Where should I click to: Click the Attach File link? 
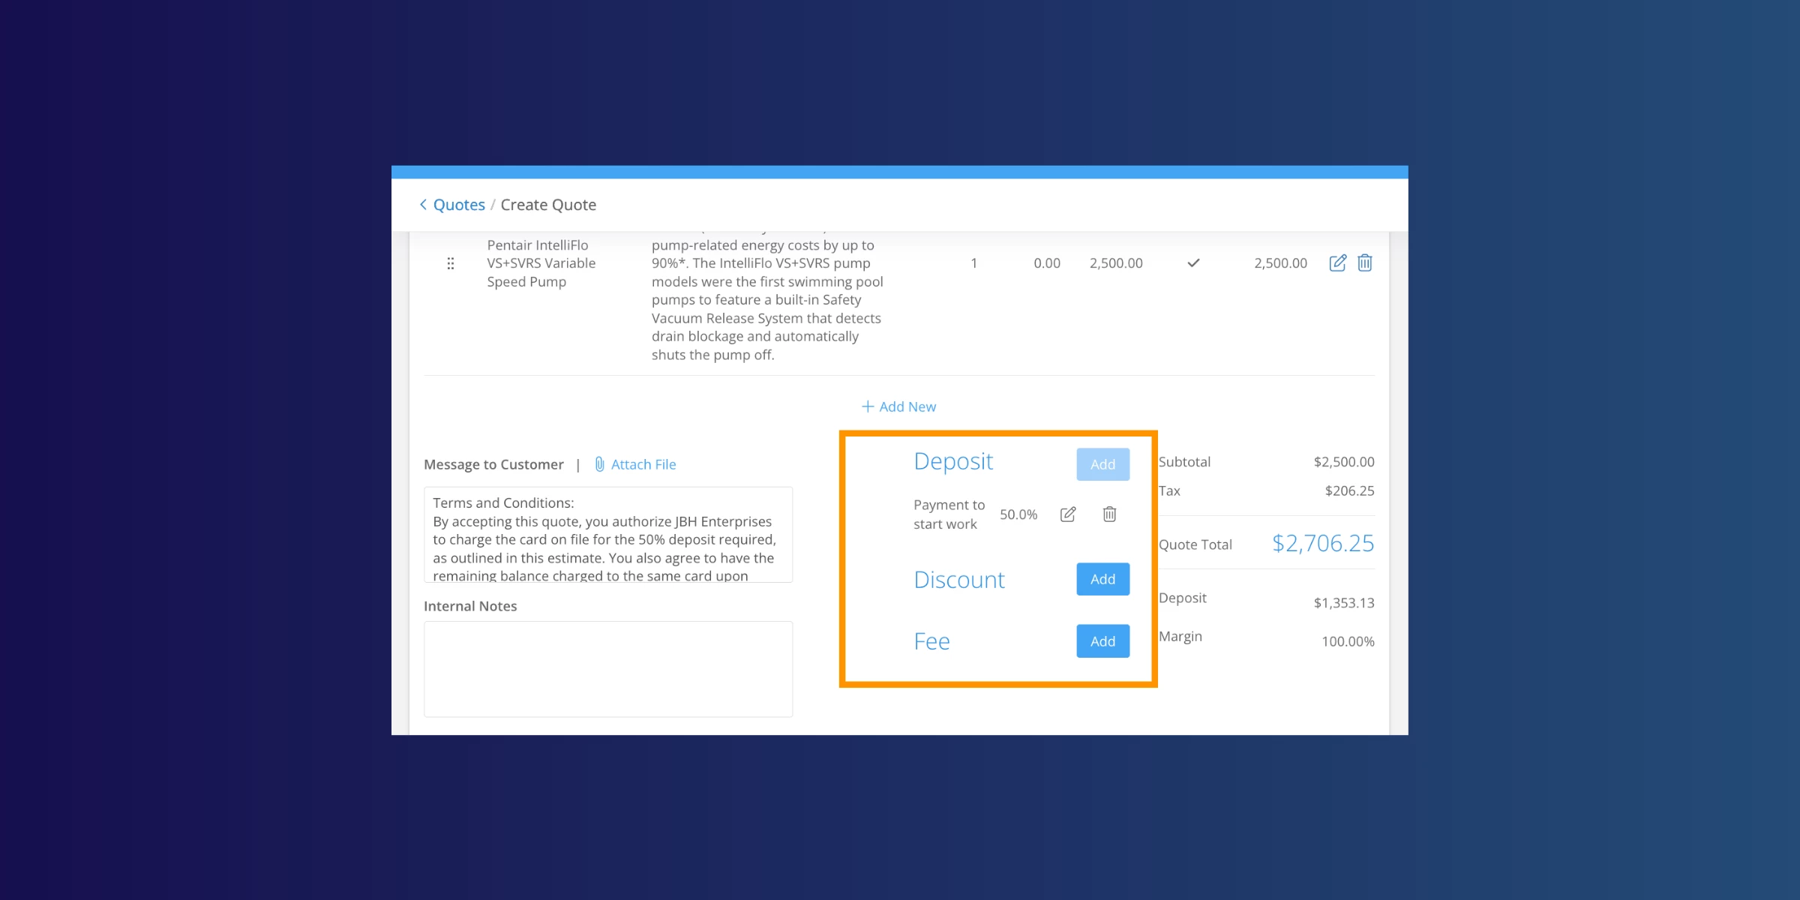pos(643,464)
